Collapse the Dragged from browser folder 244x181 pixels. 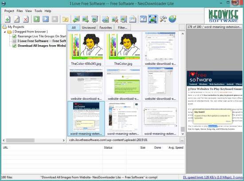(5, 32)
